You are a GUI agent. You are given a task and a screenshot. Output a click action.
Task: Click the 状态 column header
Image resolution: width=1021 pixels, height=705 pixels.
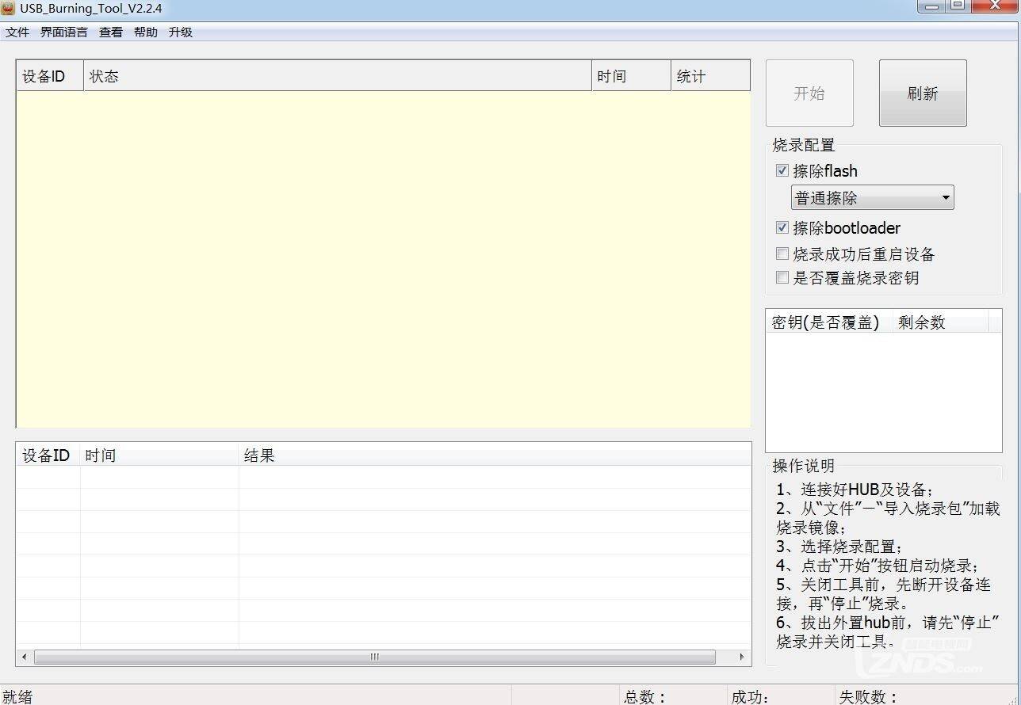point(337,76)
